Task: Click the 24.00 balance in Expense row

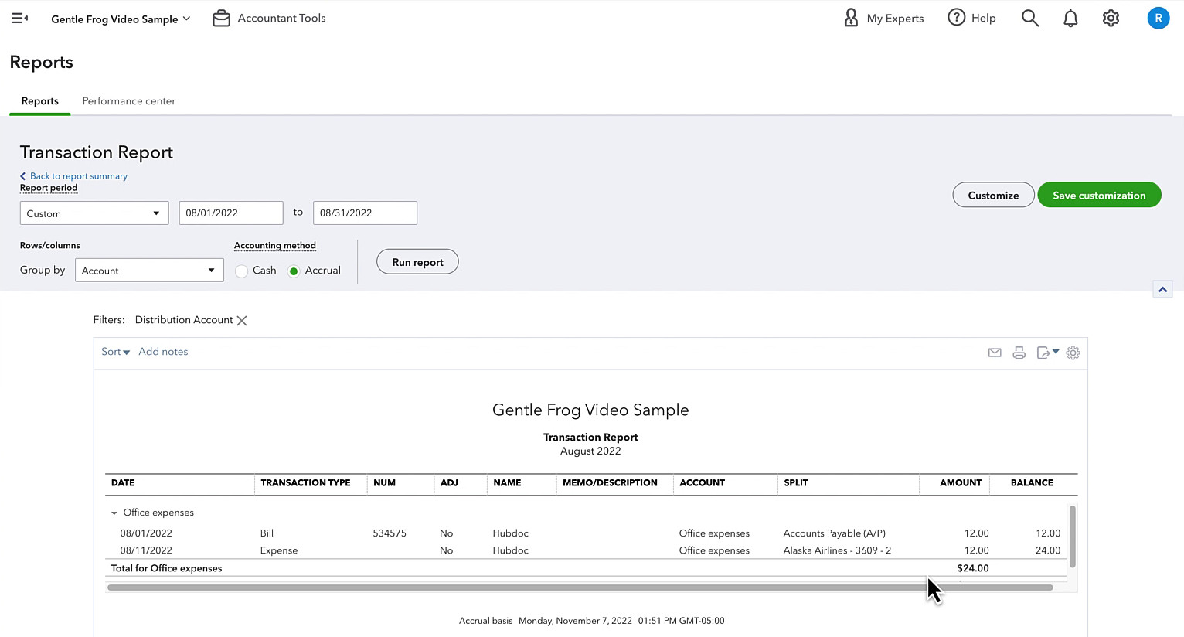Action: coord(1047,550)
